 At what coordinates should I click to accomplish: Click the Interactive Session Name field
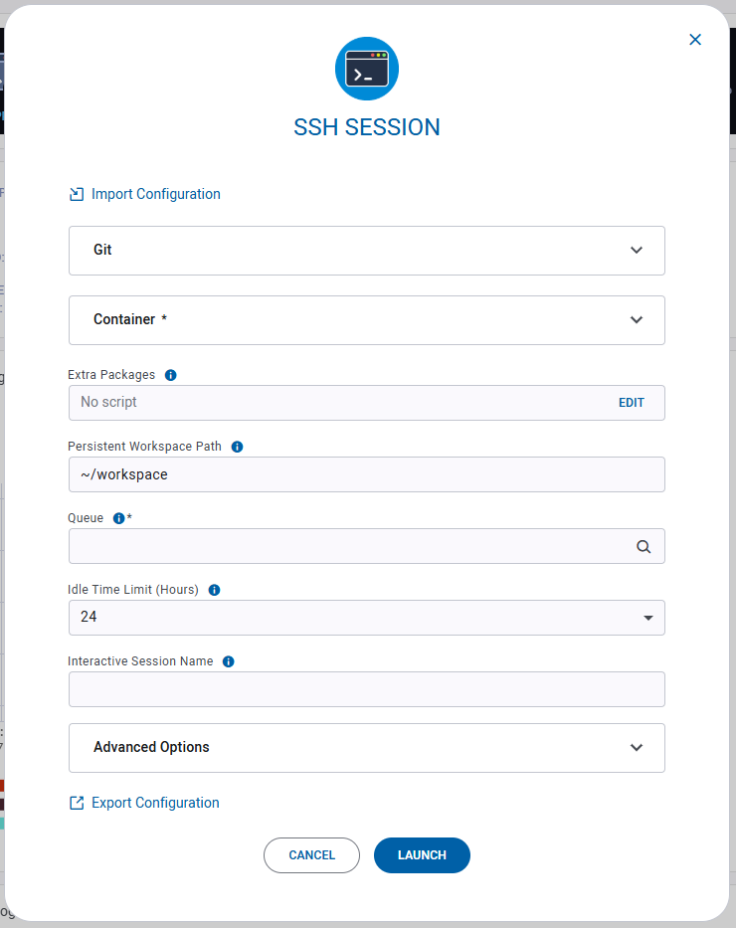(x=367, y=689)
